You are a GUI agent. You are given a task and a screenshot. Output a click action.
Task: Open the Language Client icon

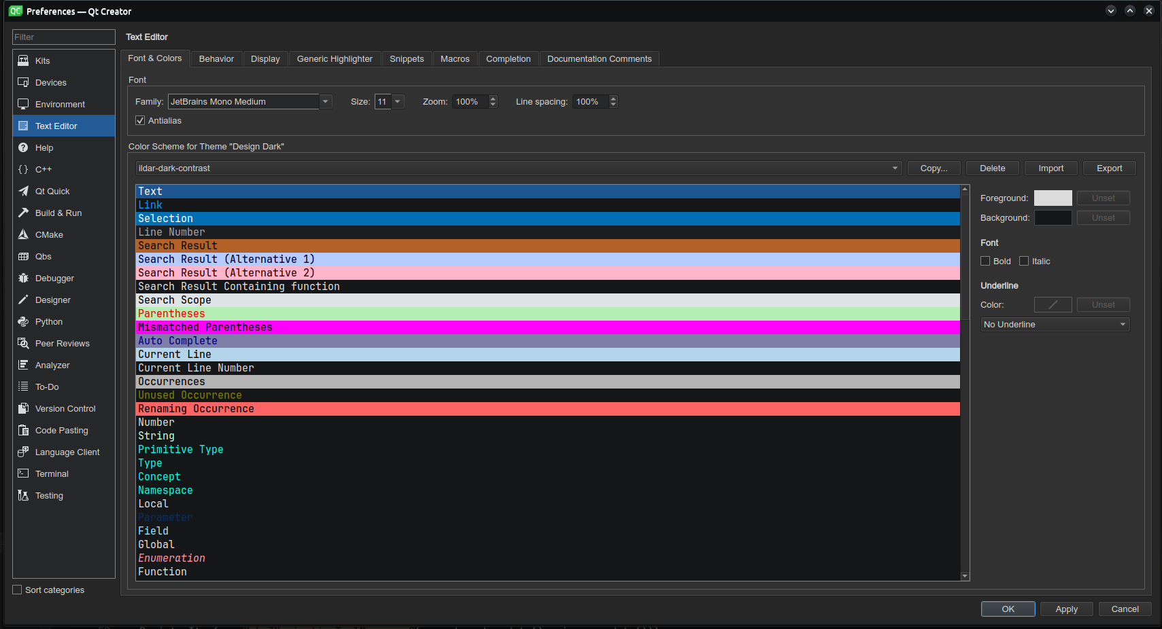(x=23, y=452)
